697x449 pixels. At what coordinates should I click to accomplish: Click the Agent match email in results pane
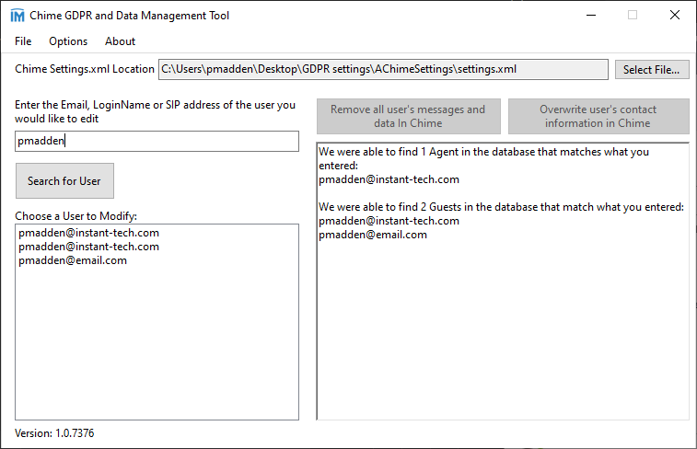[389, 179]
